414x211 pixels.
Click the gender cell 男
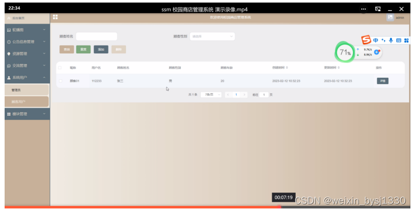click(170, 81)
